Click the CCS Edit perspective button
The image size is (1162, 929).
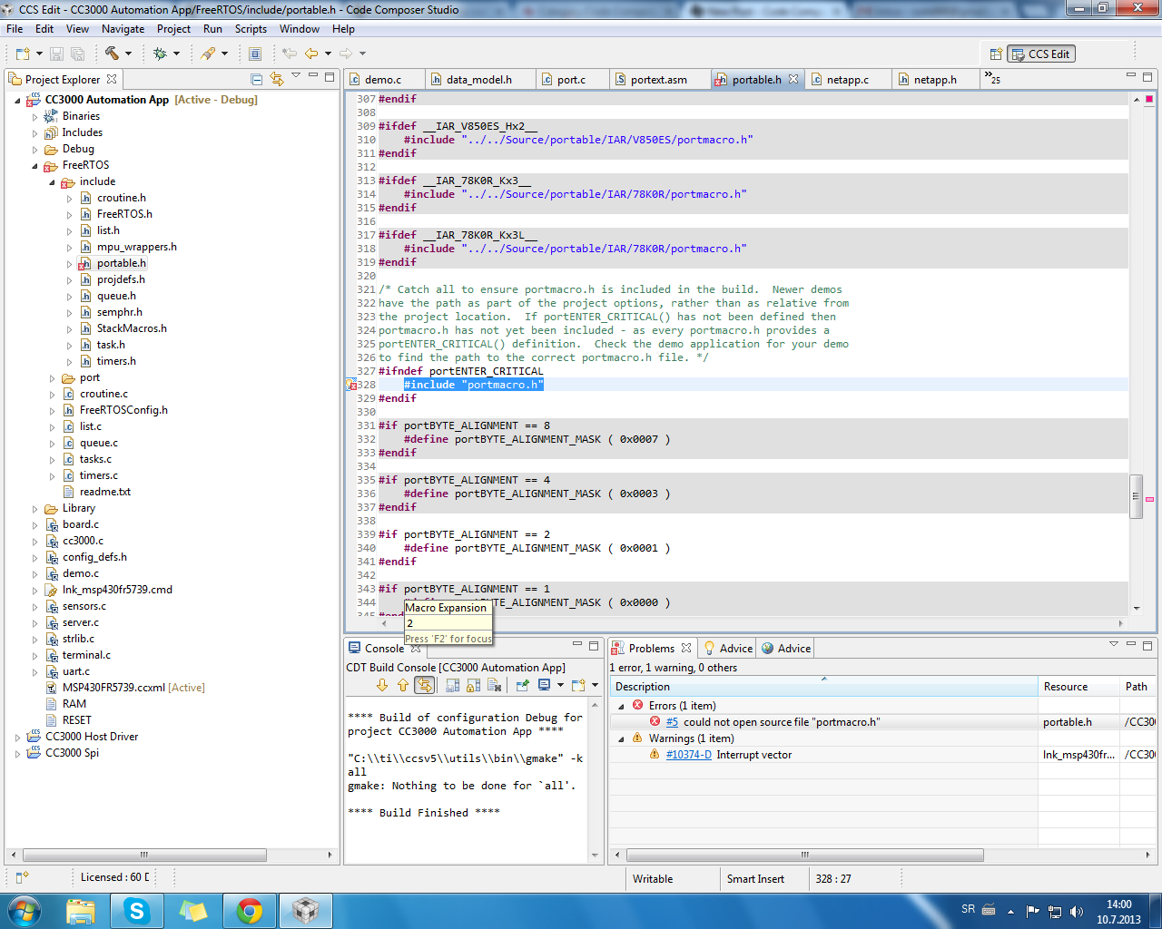pyautogui.click(x=1040, y=54)
